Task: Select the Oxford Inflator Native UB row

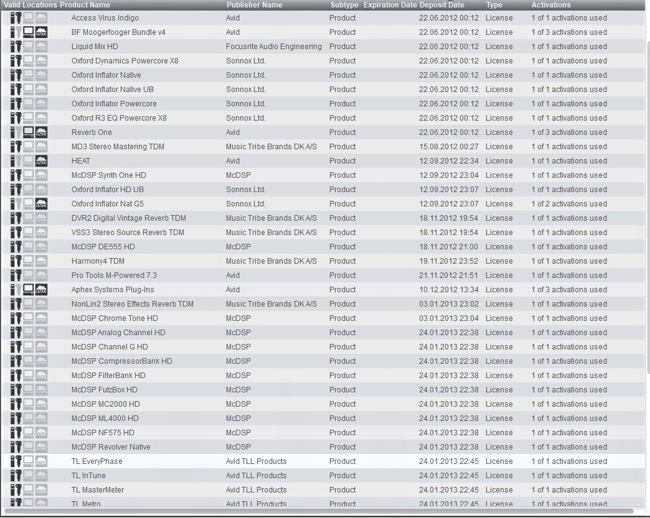Action: (x=323, y=90)
